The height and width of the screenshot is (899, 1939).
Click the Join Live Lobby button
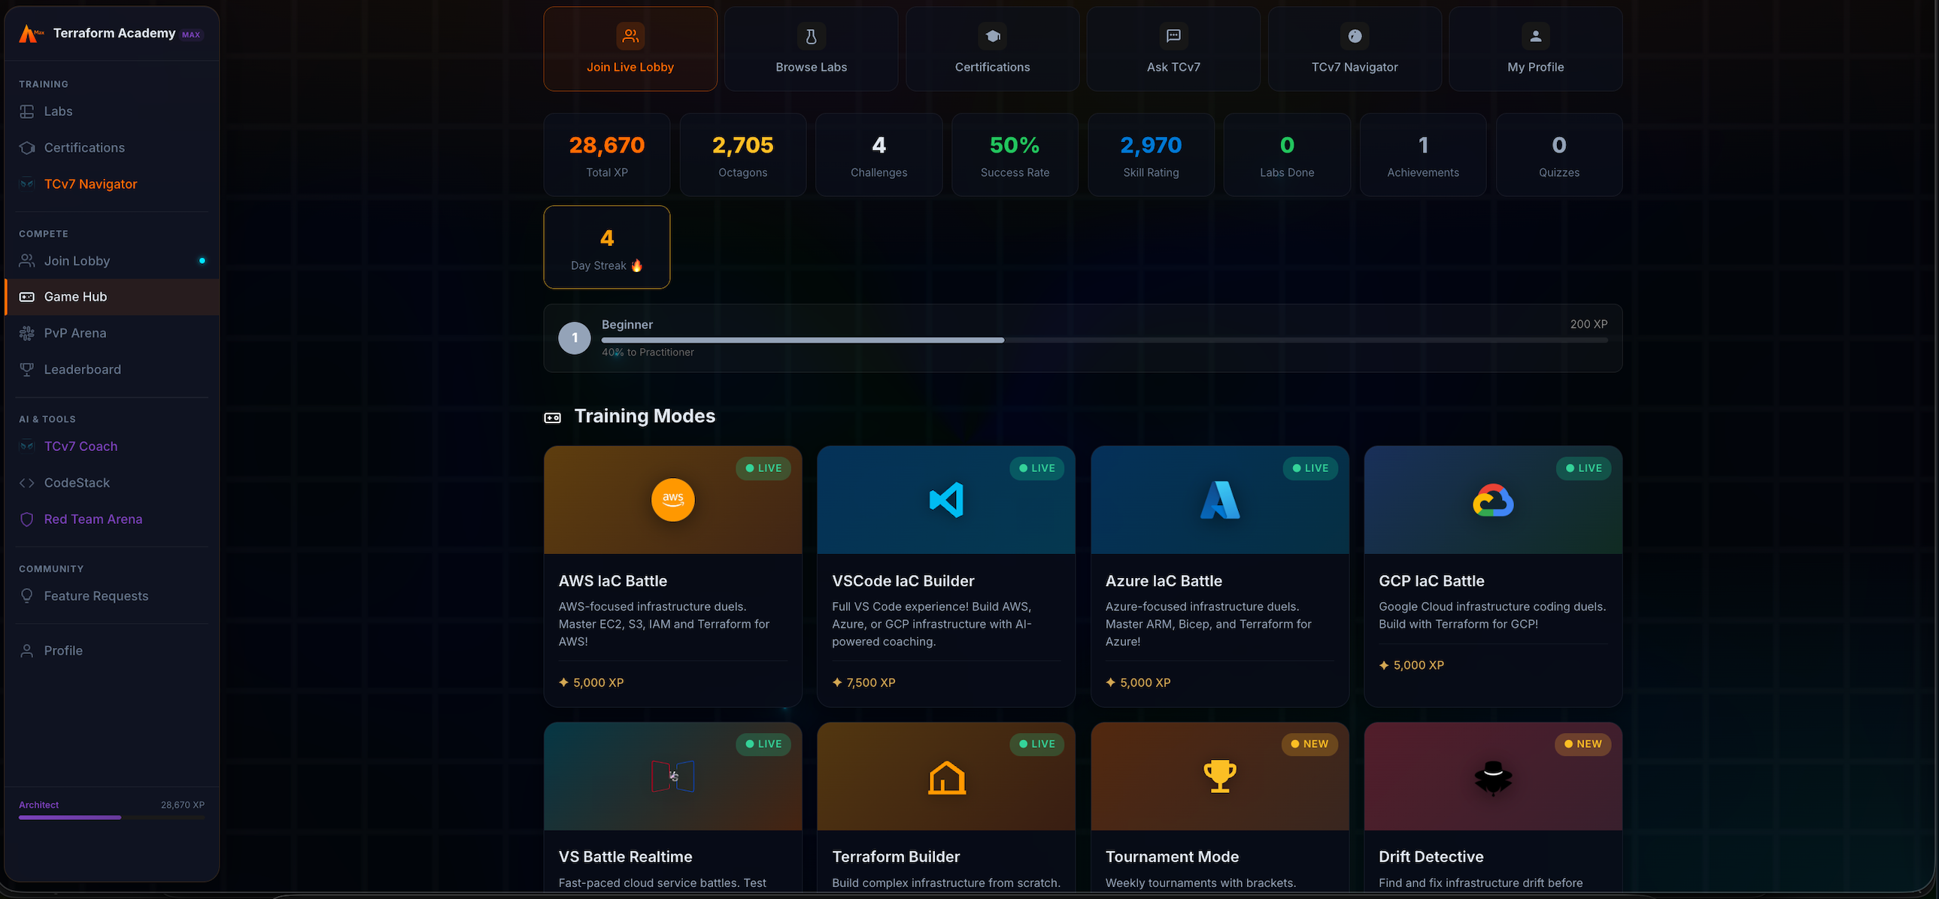pos(630,49)
